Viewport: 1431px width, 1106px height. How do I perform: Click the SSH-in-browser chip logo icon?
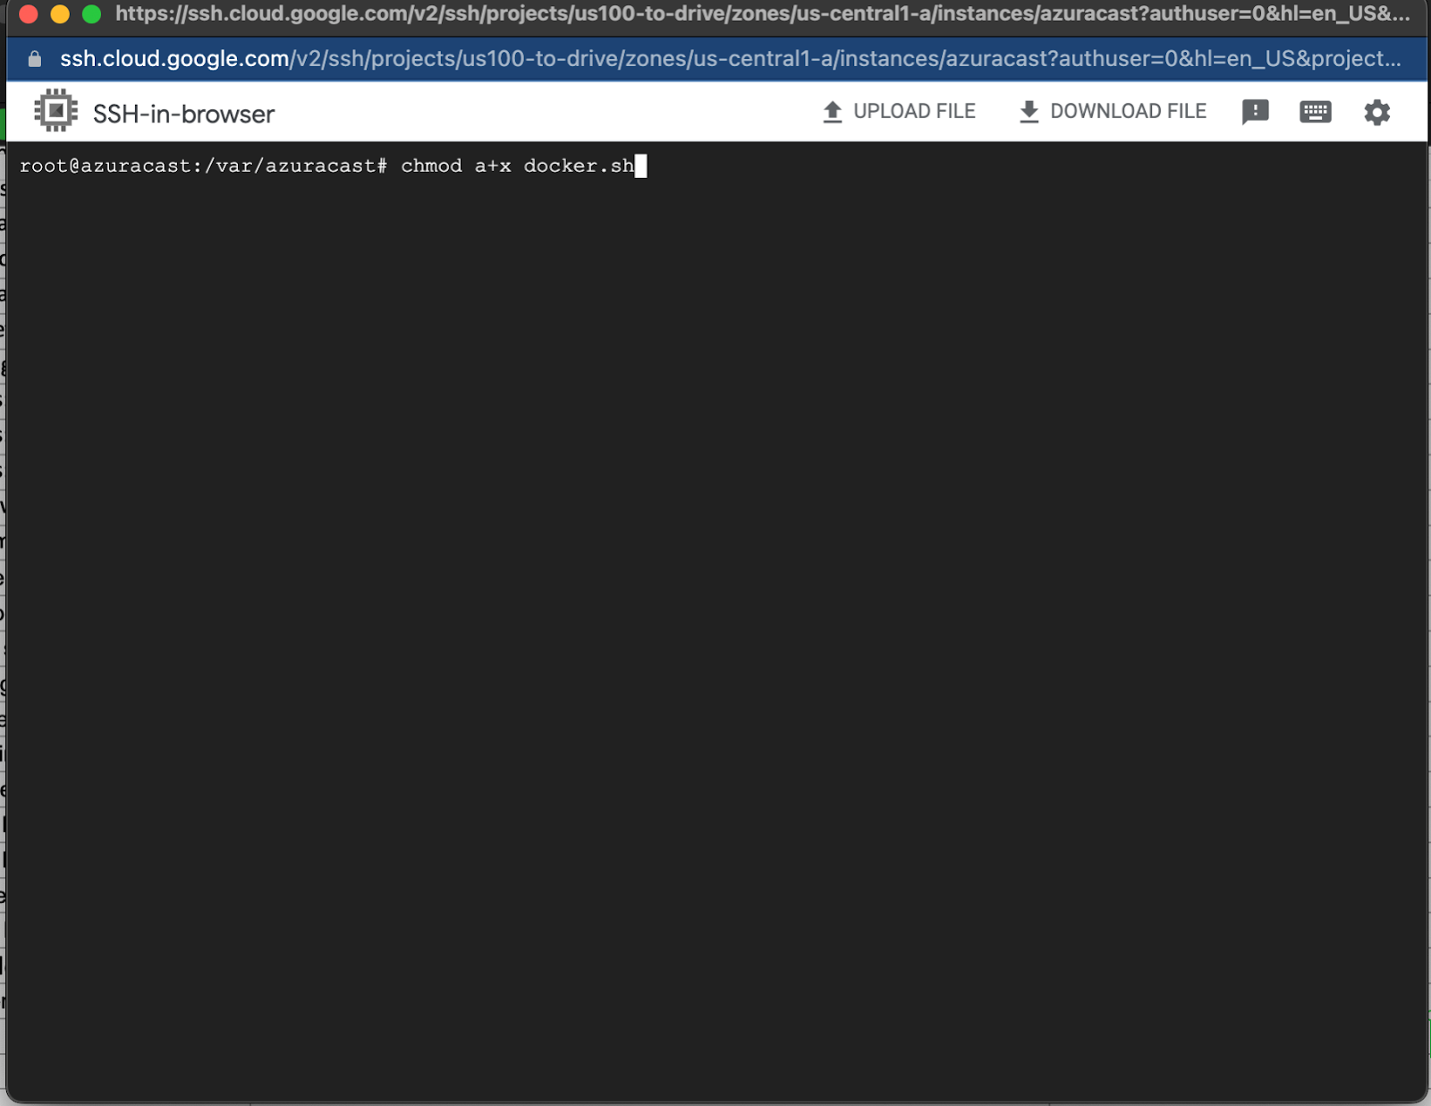[55, 111]
